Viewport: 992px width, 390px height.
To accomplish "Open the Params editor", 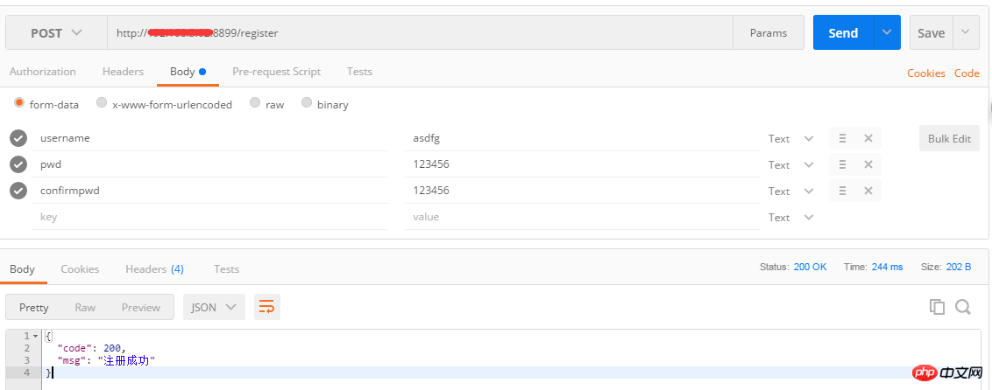I will [768, 33].
